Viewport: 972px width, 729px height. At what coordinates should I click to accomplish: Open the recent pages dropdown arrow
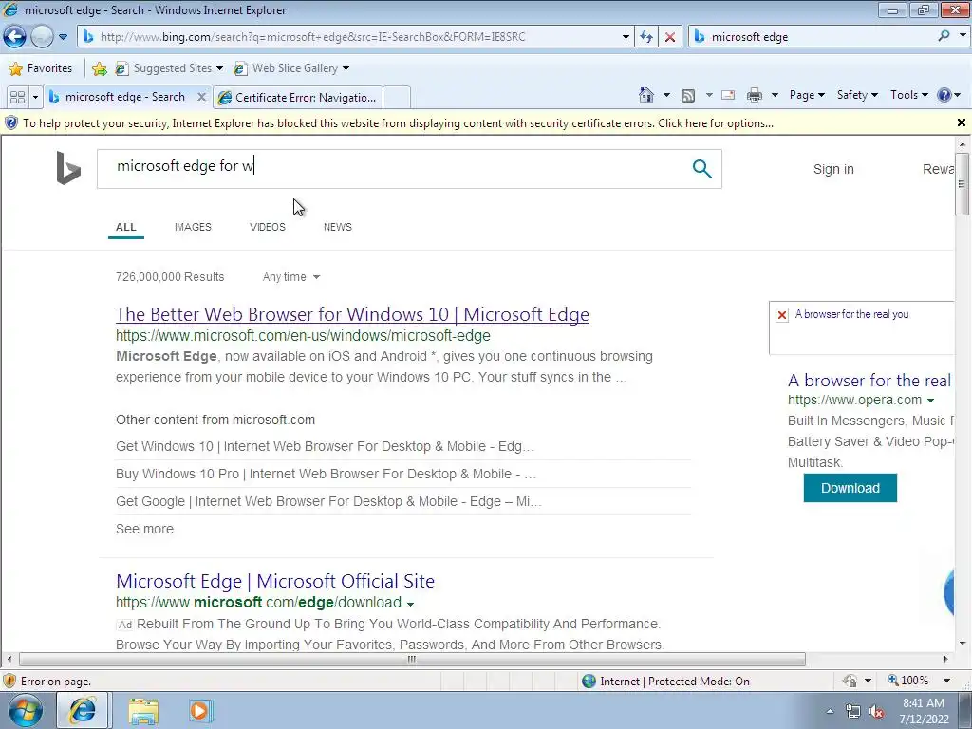click(x=64, y=37)
